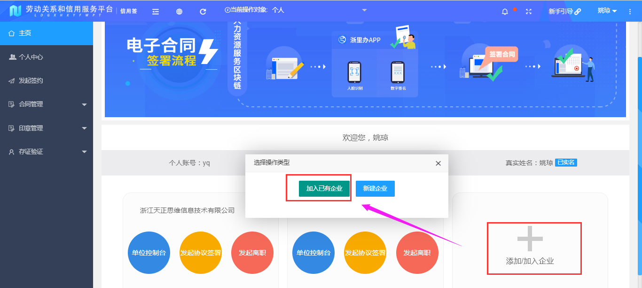Select 存证验证 menu item
642x288 pixels.
tap(47, 152)
